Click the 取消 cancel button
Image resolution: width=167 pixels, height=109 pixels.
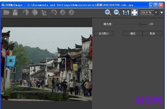click(152, 34)
